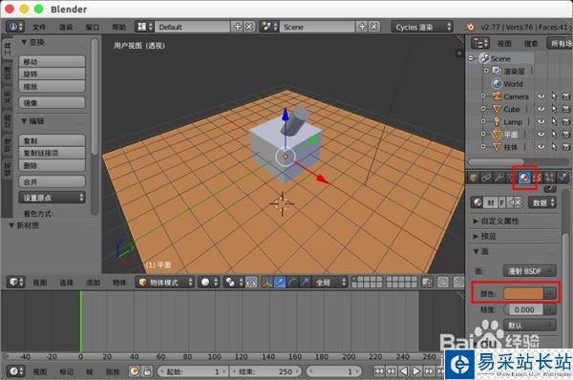Screen dimensions: 573x380
Task: Open the 文件 menu
Action: point(39,27)
